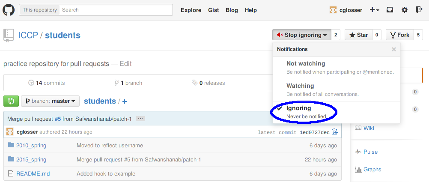Click the repository book icon
Screen dimensions: 429x182
pos(8,36)
